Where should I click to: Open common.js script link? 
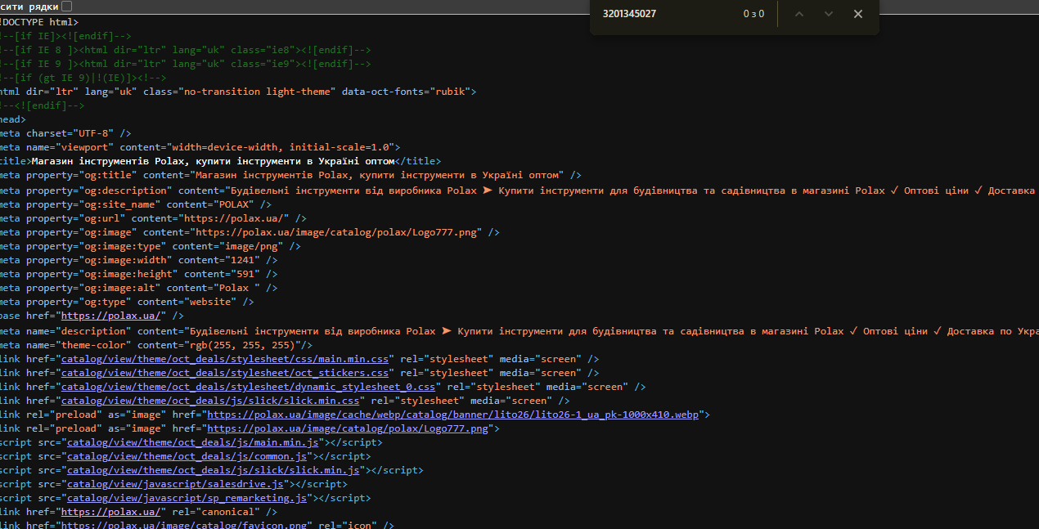click(187, 456)
